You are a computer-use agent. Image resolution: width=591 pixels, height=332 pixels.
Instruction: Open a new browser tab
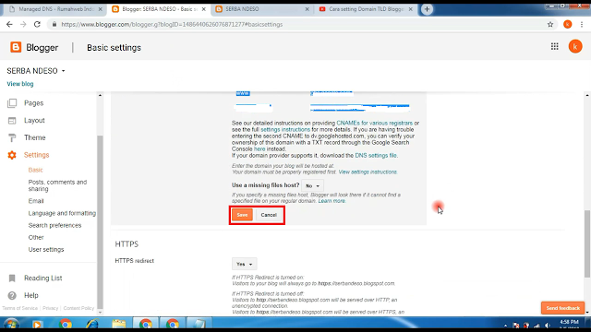tap(427, 9)
